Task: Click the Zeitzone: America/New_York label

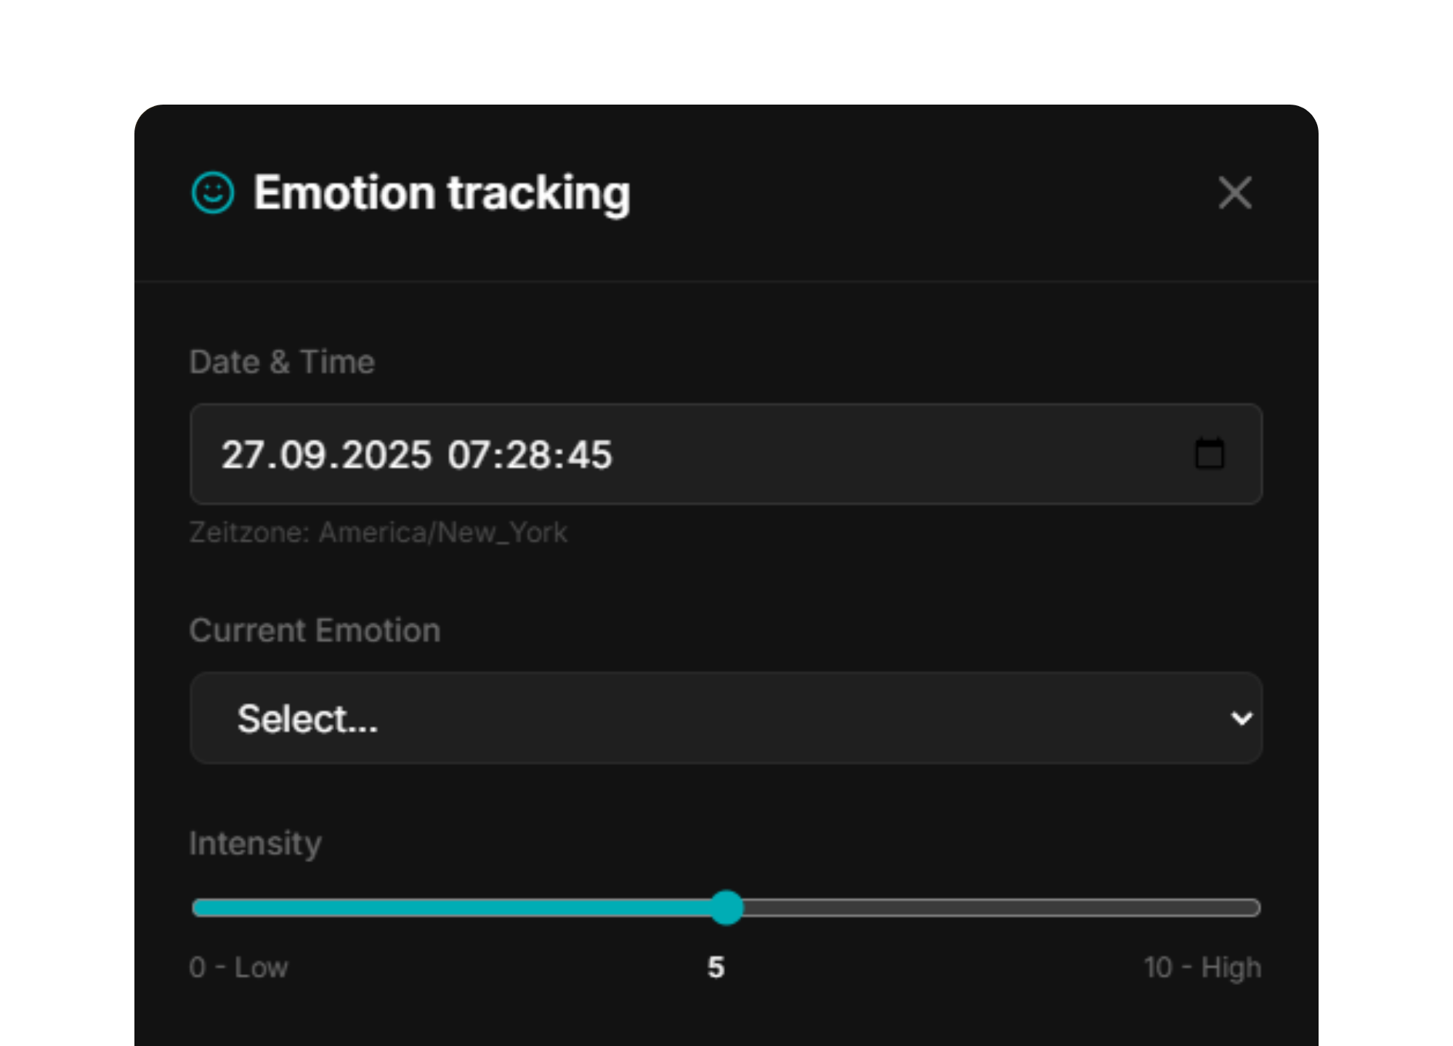Action: (379, 532)
